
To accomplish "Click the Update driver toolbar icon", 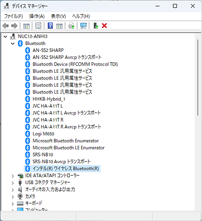I will point(71,26).
